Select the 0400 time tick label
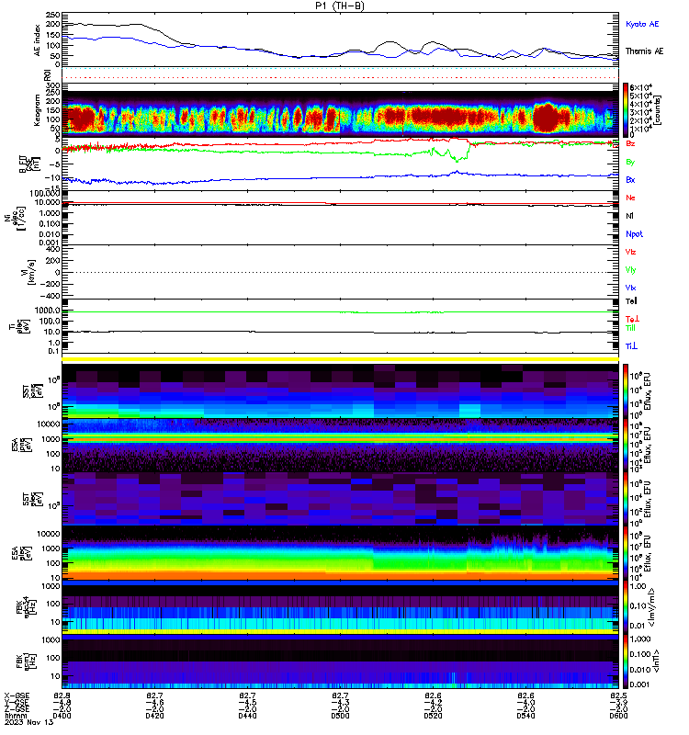689x735 pixels. (62, 716)
